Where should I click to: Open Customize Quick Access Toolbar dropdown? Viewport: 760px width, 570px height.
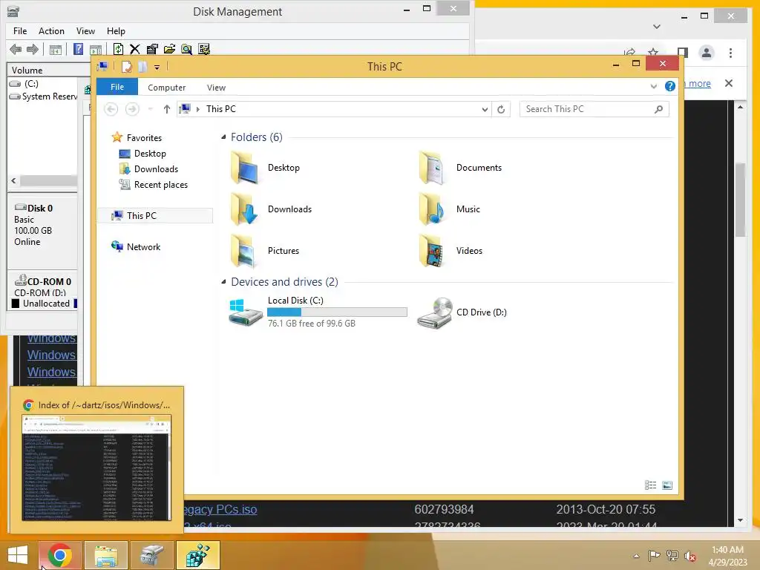[x=157, y=68]
